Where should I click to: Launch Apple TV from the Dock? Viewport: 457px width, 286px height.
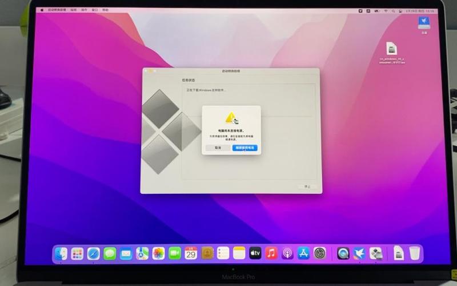click(255, 253)
